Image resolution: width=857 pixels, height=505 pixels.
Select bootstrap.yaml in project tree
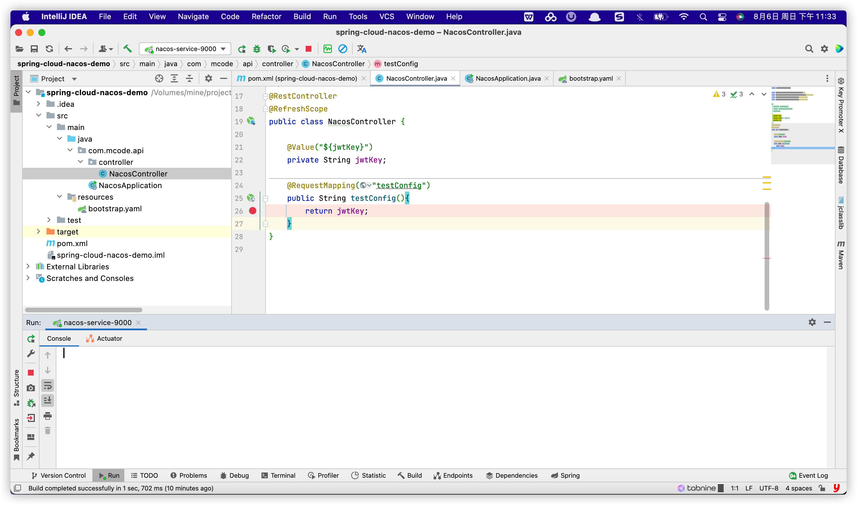[x=115, y=209]
